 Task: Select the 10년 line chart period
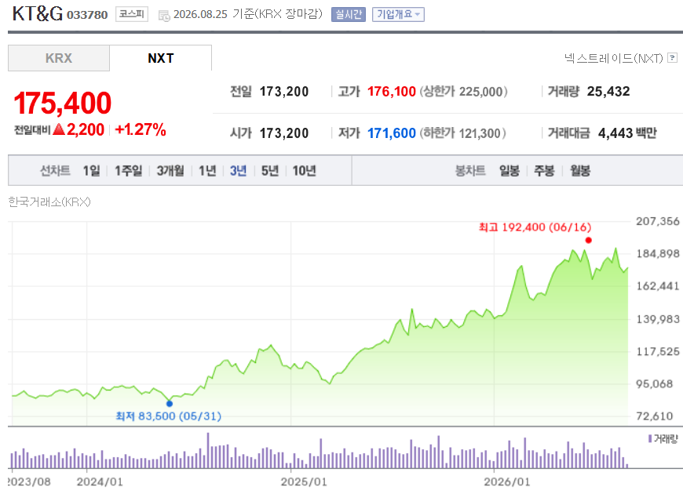tap(304, 171)
